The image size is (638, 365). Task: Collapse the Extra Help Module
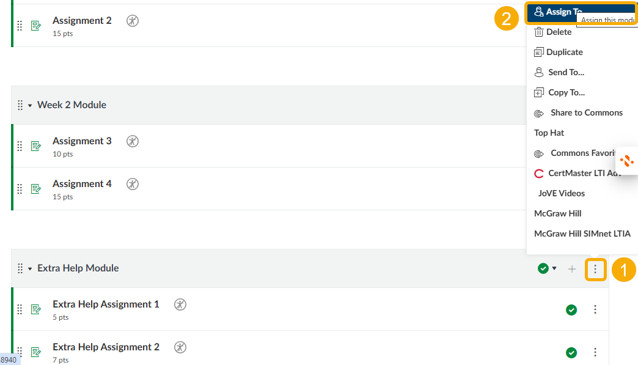click(x=30, y=269)
